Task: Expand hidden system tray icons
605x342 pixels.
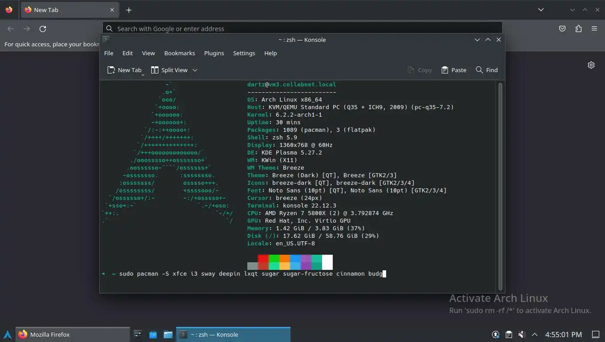Action: tap(535, 334)
